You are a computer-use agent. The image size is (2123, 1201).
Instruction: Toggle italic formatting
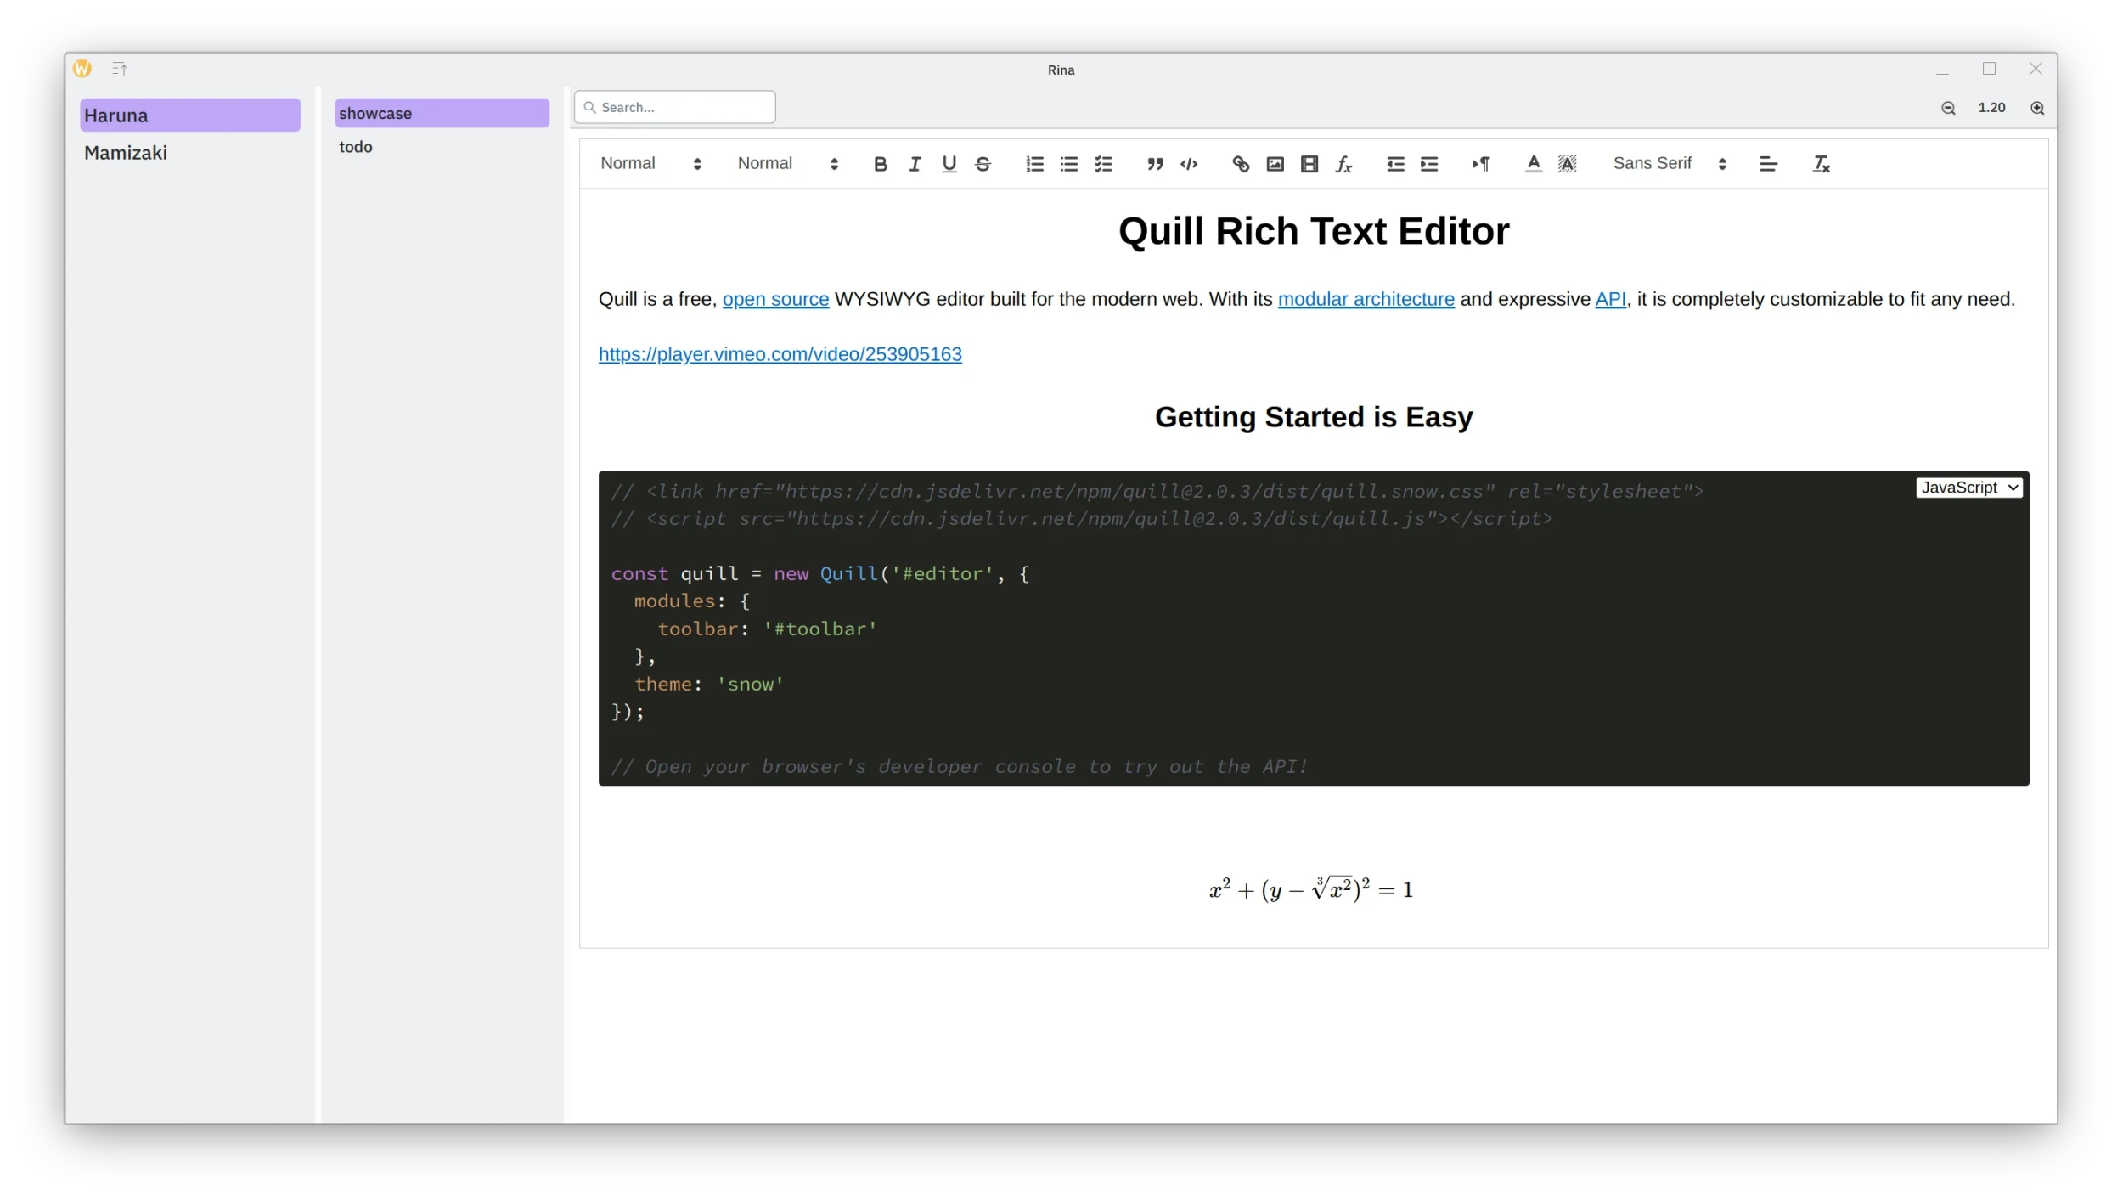tap(915, 164)
